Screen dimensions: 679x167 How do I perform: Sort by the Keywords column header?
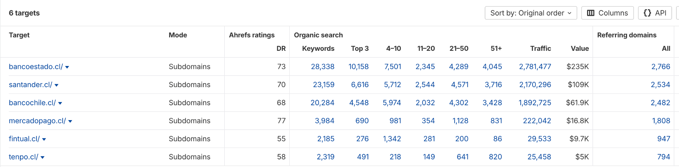pyautogui.click(x=318, y=49)
